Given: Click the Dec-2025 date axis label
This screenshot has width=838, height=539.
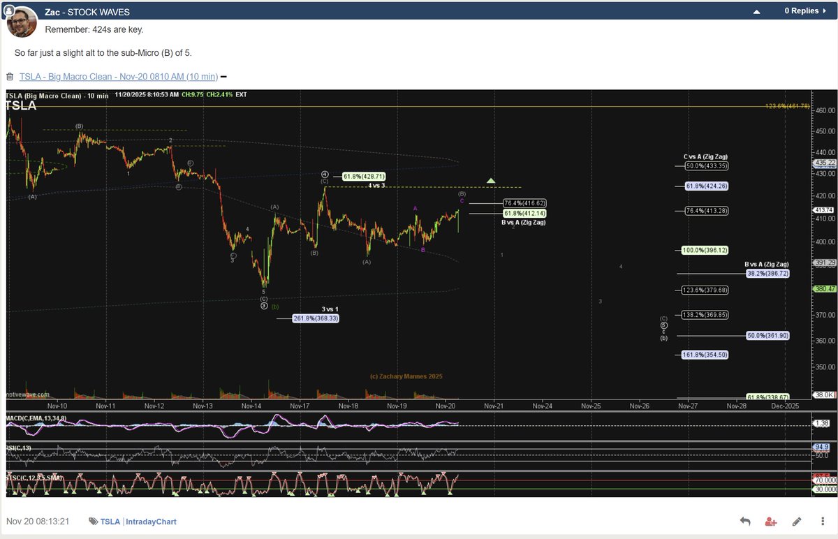Looking at the screenshot, I should point(785,406).
